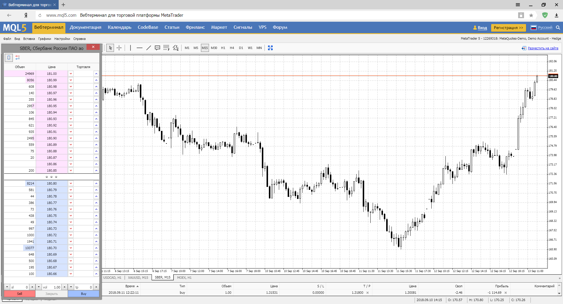Screen dimensions: 563x304
Task: Toggle fullscreen chart mode icon
Action: pyautogui.click(x=270, y=48)
